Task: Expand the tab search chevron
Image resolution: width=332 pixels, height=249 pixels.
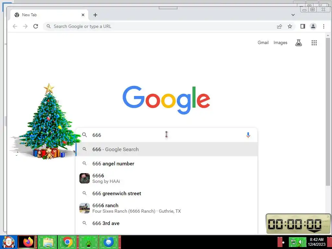Action: coord(293,15)
